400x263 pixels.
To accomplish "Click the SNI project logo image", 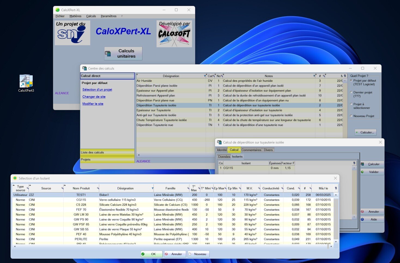I will [72, 33].
